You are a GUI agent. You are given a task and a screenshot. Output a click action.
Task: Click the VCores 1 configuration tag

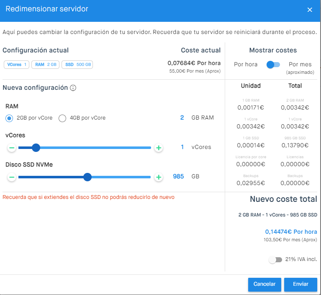click(17, 65)
